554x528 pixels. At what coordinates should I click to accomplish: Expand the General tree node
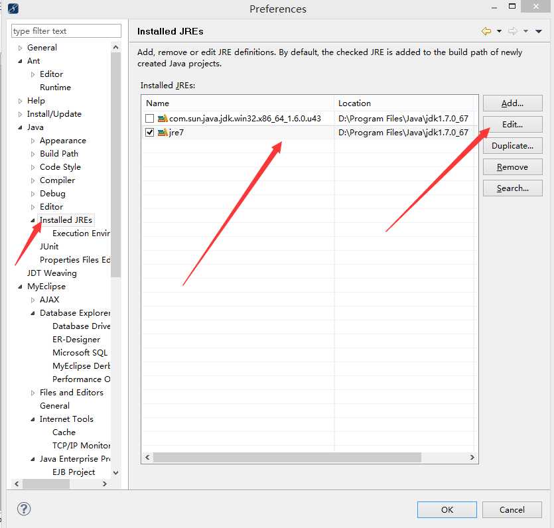(x=20, y=48)
